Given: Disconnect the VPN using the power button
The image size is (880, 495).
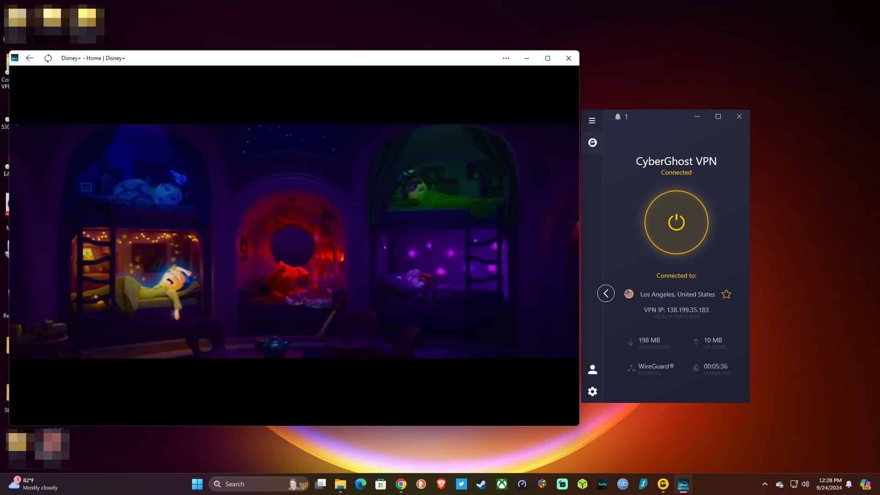Looking at the screenshot, I should pyautogui.click(x=676, y=222).
